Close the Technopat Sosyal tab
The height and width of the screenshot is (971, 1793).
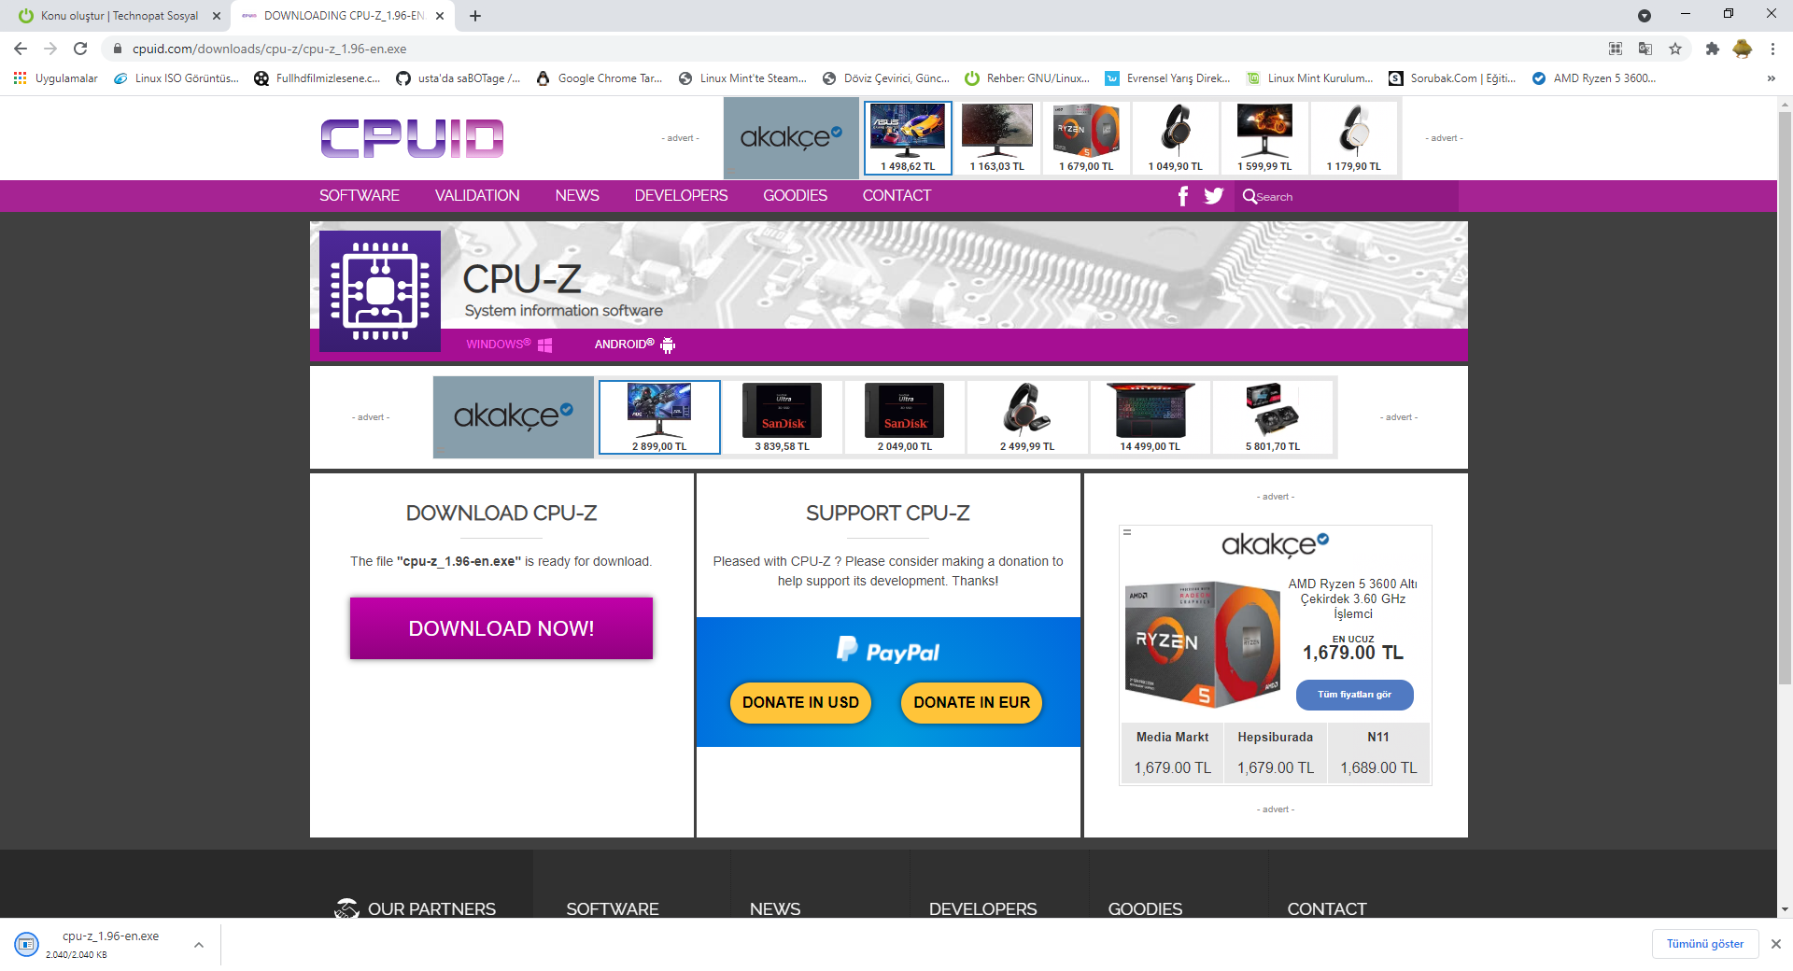[x=217, y=16]
